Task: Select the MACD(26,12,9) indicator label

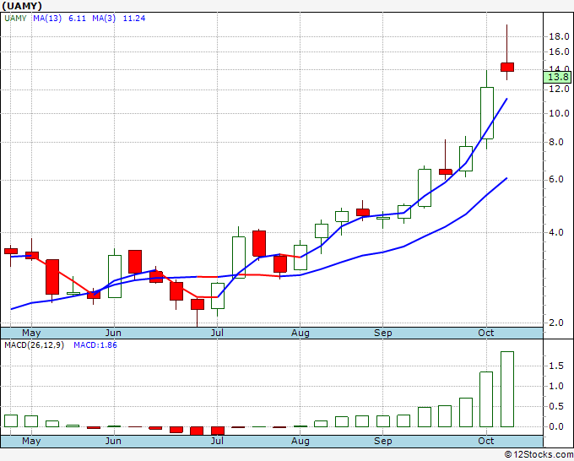Action: tap(34, 345)
